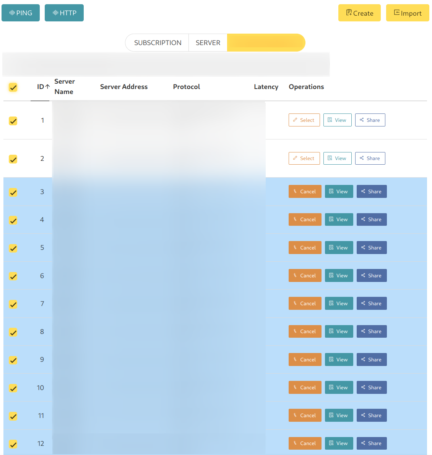Uncheck the checkbox for row 12
Screen dimensions: 432x455
[13, 444]
